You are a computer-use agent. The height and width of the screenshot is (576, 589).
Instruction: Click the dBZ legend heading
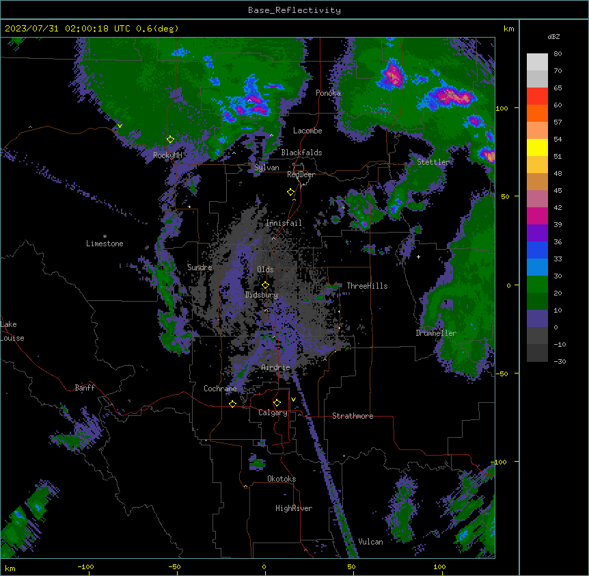pyautogui.click(x=553, y=36)
